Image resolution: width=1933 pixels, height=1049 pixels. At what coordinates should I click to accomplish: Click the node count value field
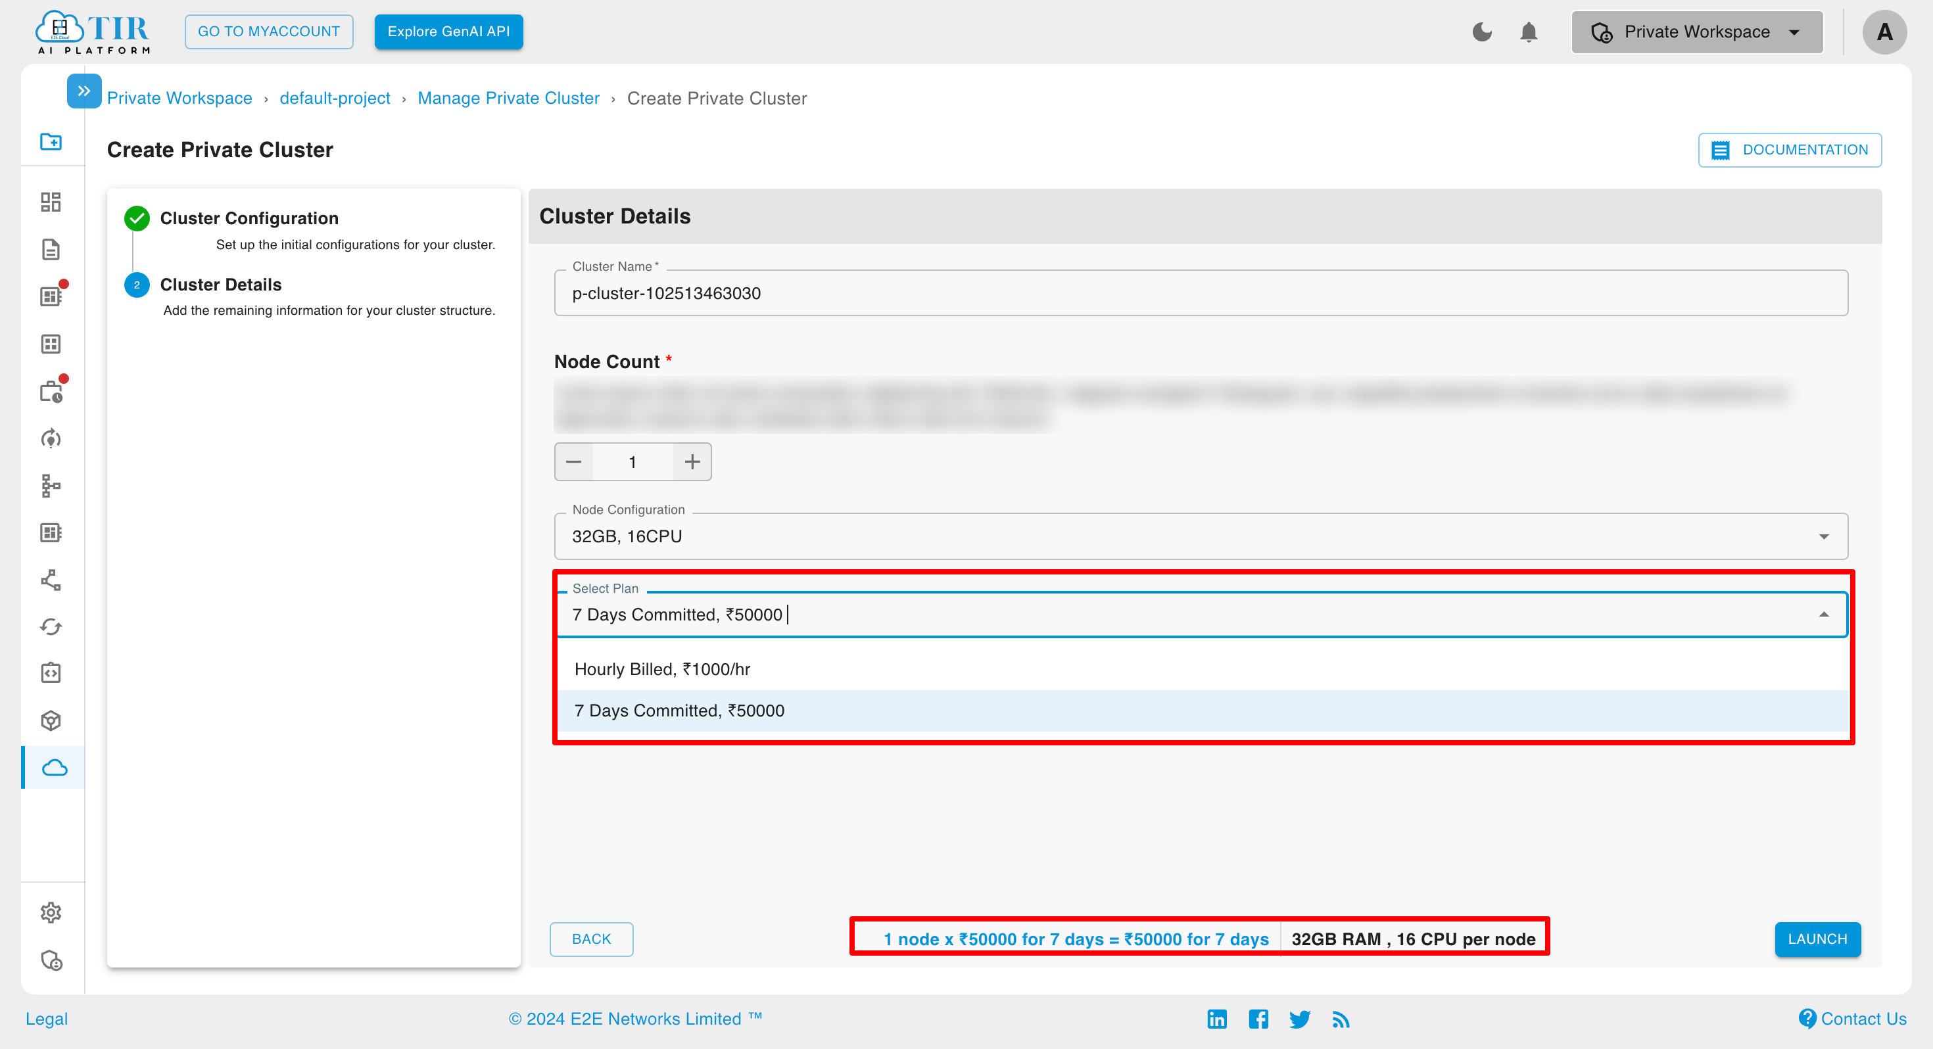pyautogui.click(x=632, y=462)
